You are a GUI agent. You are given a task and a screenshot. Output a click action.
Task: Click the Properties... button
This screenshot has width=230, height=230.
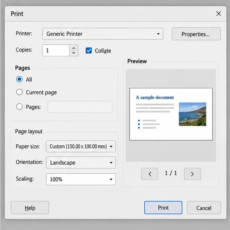(196, 34)
